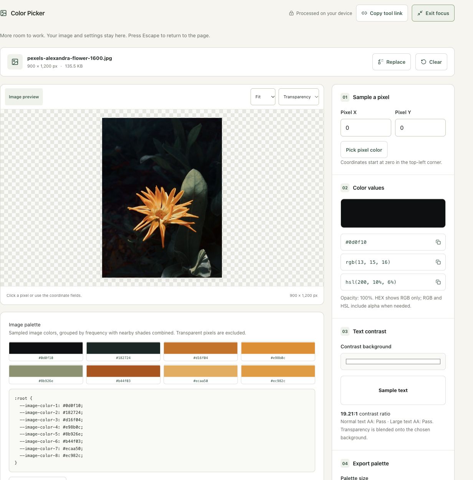Select palette swatch #e98b0c
The width and height of the screenshot is (473, 480).
(x=278, y=351)
